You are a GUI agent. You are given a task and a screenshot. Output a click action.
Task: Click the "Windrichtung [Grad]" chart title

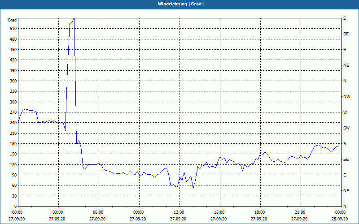[181, 4]
